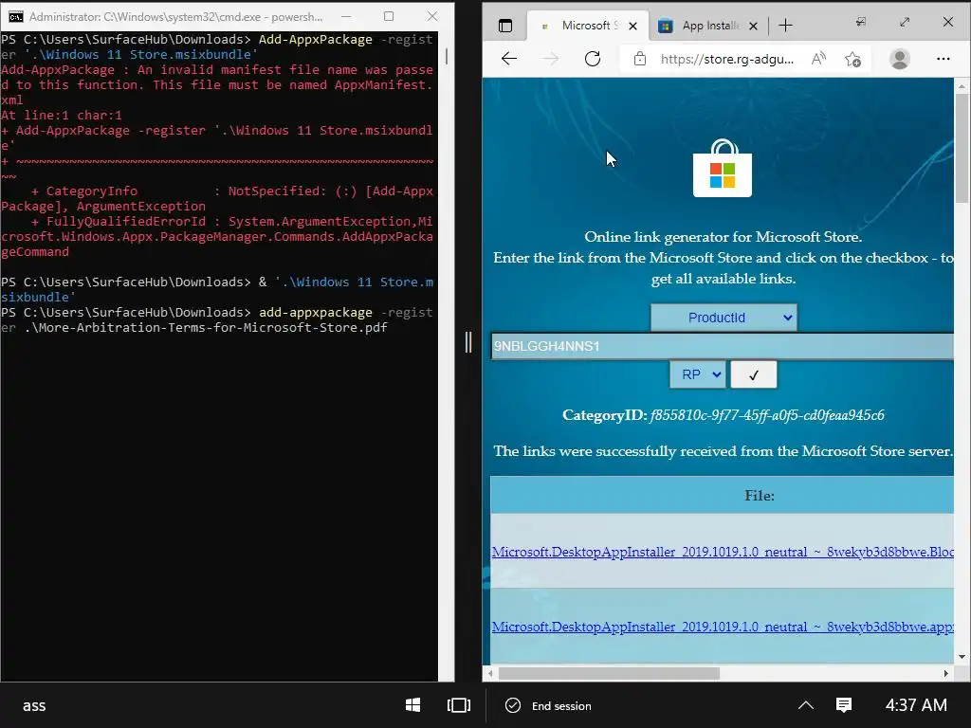This screenshot has width=971, height=728.
Task: Click the 4:37 AM clock
Action: [x=916, y=705]
